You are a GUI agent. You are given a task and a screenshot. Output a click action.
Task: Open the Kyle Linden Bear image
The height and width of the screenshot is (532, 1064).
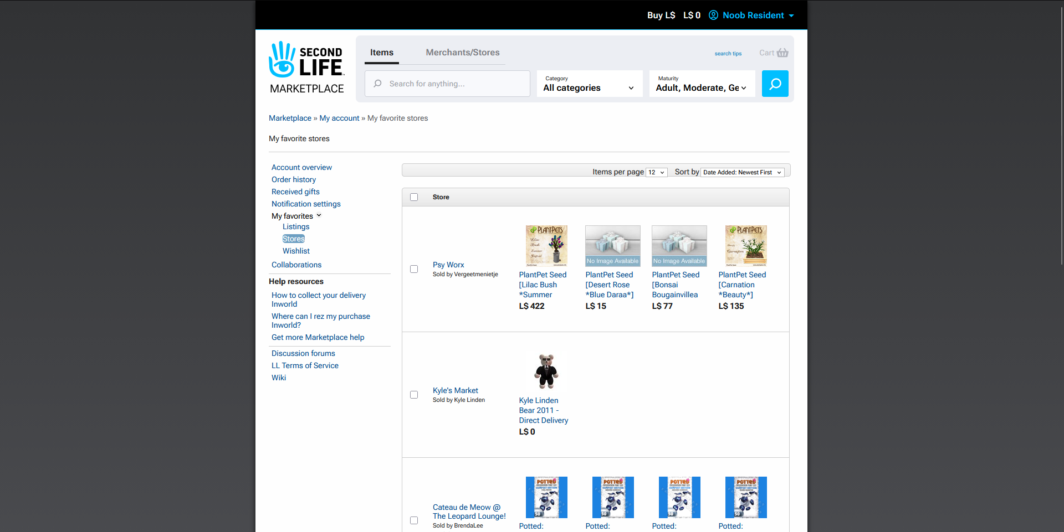click(x=546, y=371)
